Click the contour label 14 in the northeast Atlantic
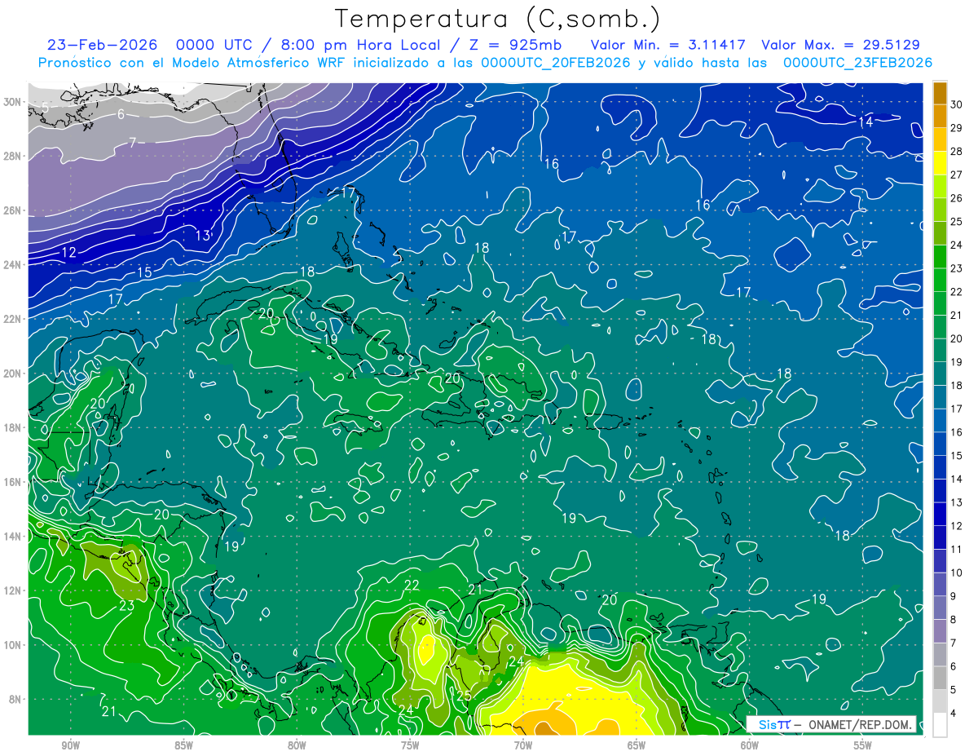The width and height of the screenshot is (978, 756). (866, 122)
